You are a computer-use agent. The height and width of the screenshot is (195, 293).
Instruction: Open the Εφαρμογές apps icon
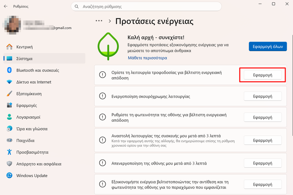click(10, 105)
